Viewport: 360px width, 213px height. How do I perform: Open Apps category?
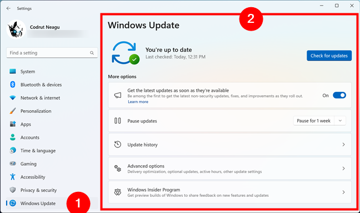[x=52, y=125]
